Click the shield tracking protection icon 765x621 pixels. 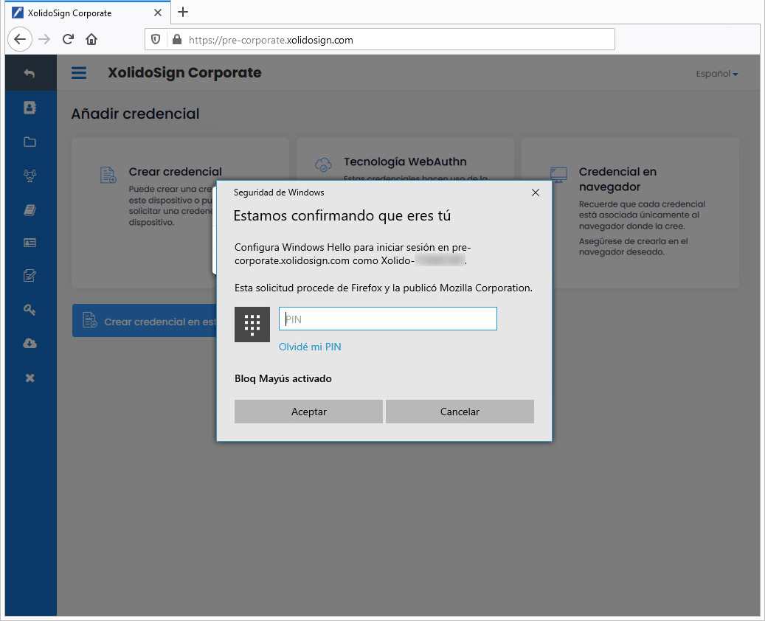point(156,39)
